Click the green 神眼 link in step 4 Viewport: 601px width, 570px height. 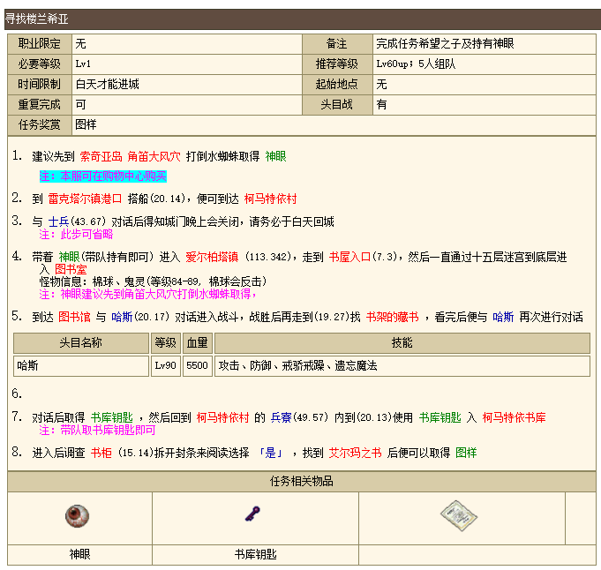[69, 257]
